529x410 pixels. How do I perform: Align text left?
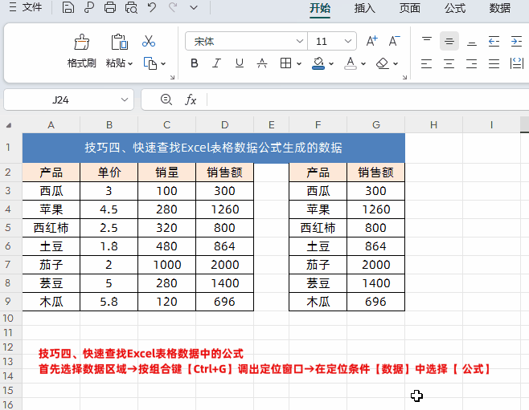pos(427,63)
